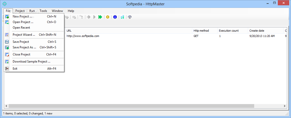Click the green double-arrow execute all icon

pyautogui.click(x=100, y=17)
